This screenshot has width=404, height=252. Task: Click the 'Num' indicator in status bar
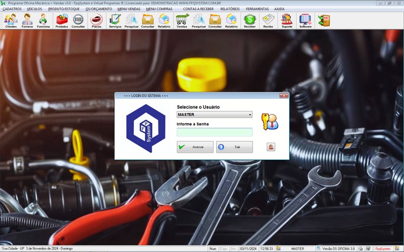click(213, 248)
